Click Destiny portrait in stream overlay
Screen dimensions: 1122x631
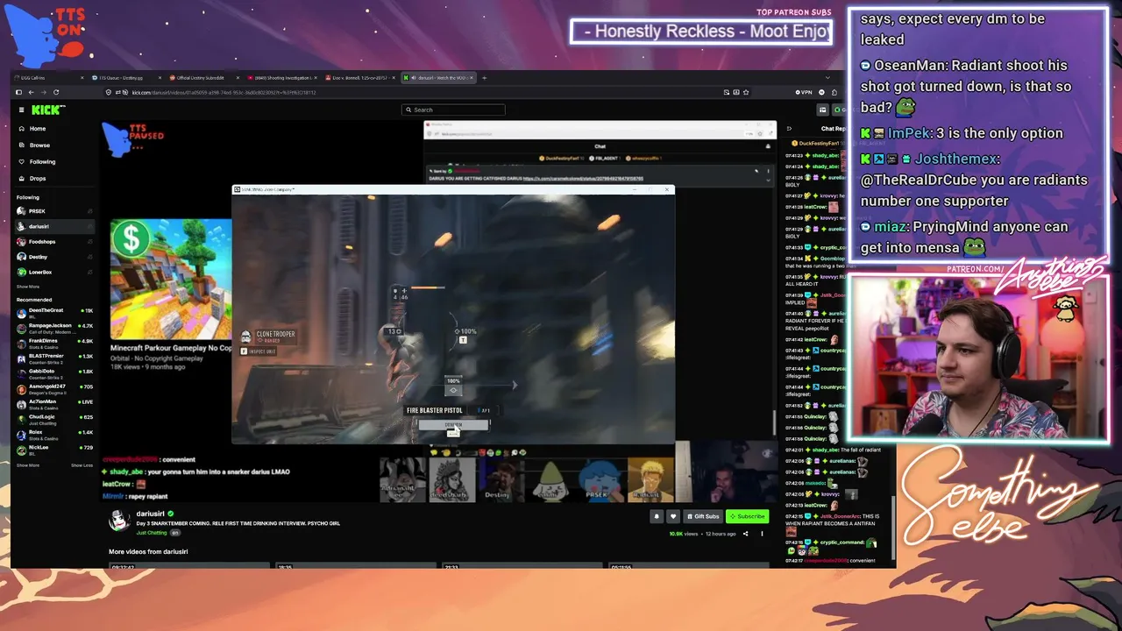click(x=497, y=480)
